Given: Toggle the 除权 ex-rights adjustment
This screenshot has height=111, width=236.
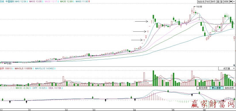Looking at the screenshot, I should tap(214, 2).
